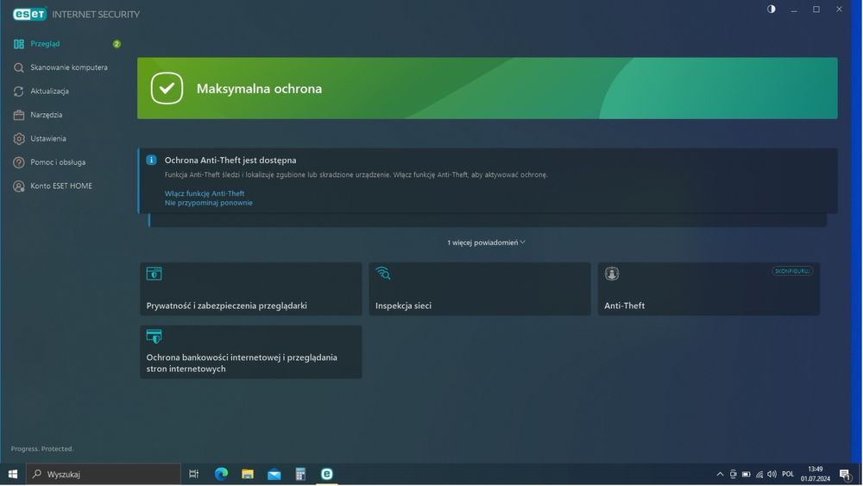Open the Inspekcja sieci tile

(479, 288)
